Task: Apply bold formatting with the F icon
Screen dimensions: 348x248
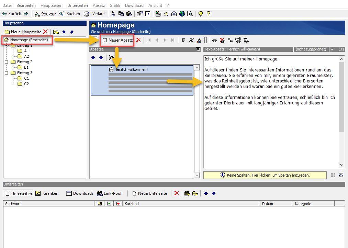Action: (x=183, y=40)
